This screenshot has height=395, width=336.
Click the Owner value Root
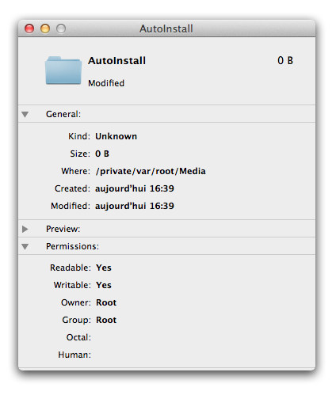(106, 302)
